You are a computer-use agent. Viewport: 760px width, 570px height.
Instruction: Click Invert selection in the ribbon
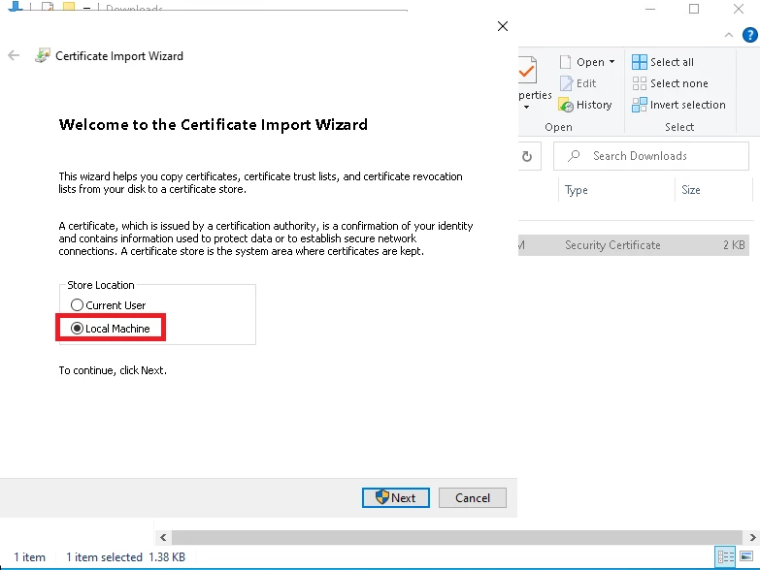click(679, 105)
